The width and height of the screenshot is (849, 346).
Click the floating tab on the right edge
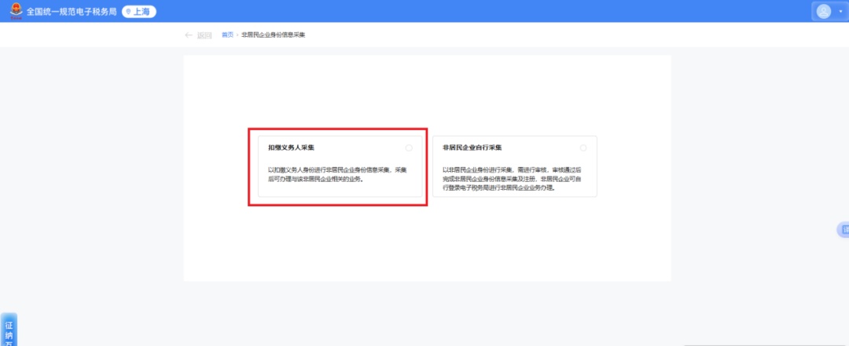[x=843, y=230]
